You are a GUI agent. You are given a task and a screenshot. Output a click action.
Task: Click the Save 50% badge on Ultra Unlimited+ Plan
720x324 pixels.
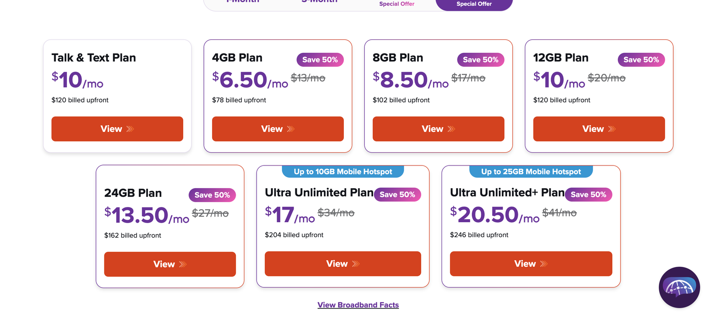click(x=589, y=195)
